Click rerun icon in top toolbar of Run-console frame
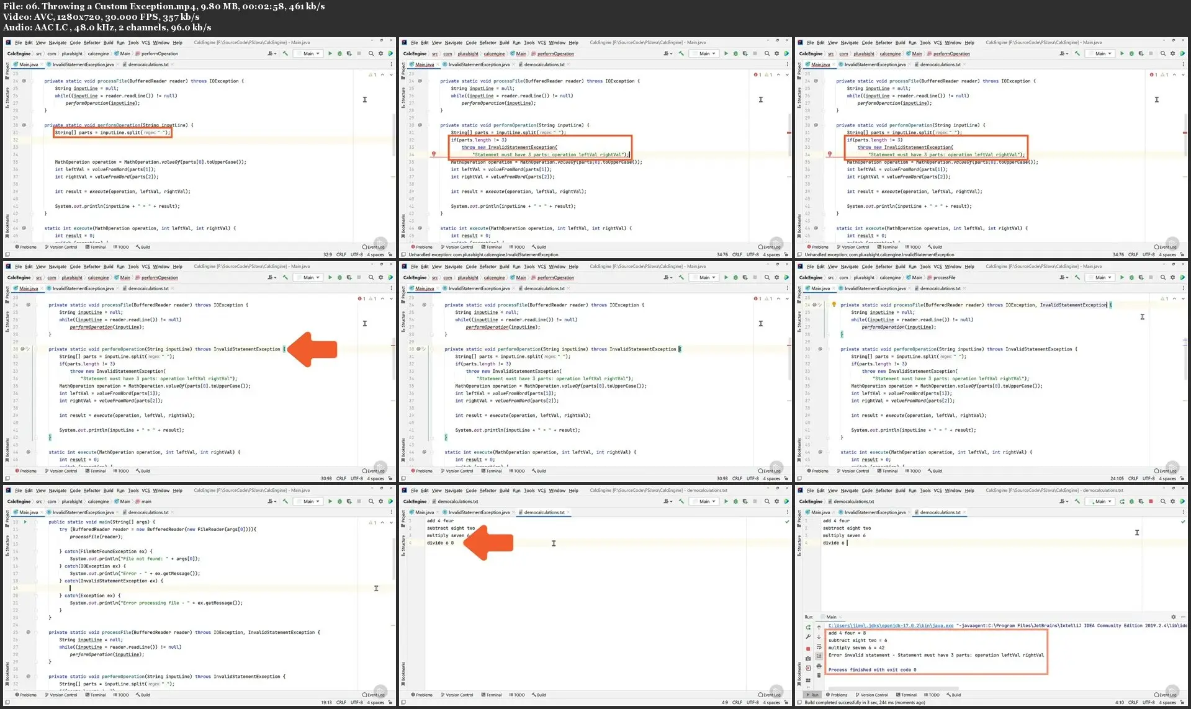Image resolution: width=1191 pixels, height=709 pixels. click(x=1122, y=501)
